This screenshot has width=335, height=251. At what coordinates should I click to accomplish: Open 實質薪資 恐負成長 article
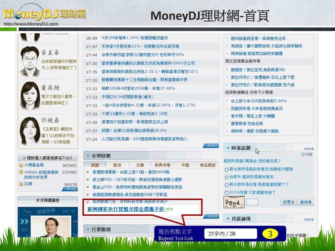(247, 124)
